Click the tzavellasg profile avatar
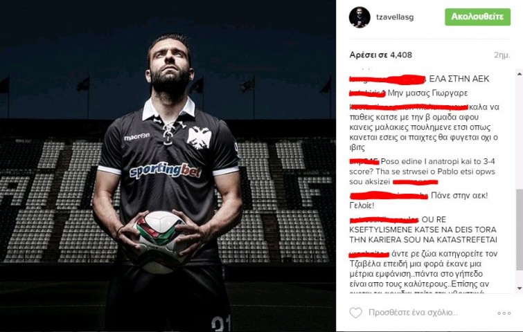523x332 pixels. (360, 17)
